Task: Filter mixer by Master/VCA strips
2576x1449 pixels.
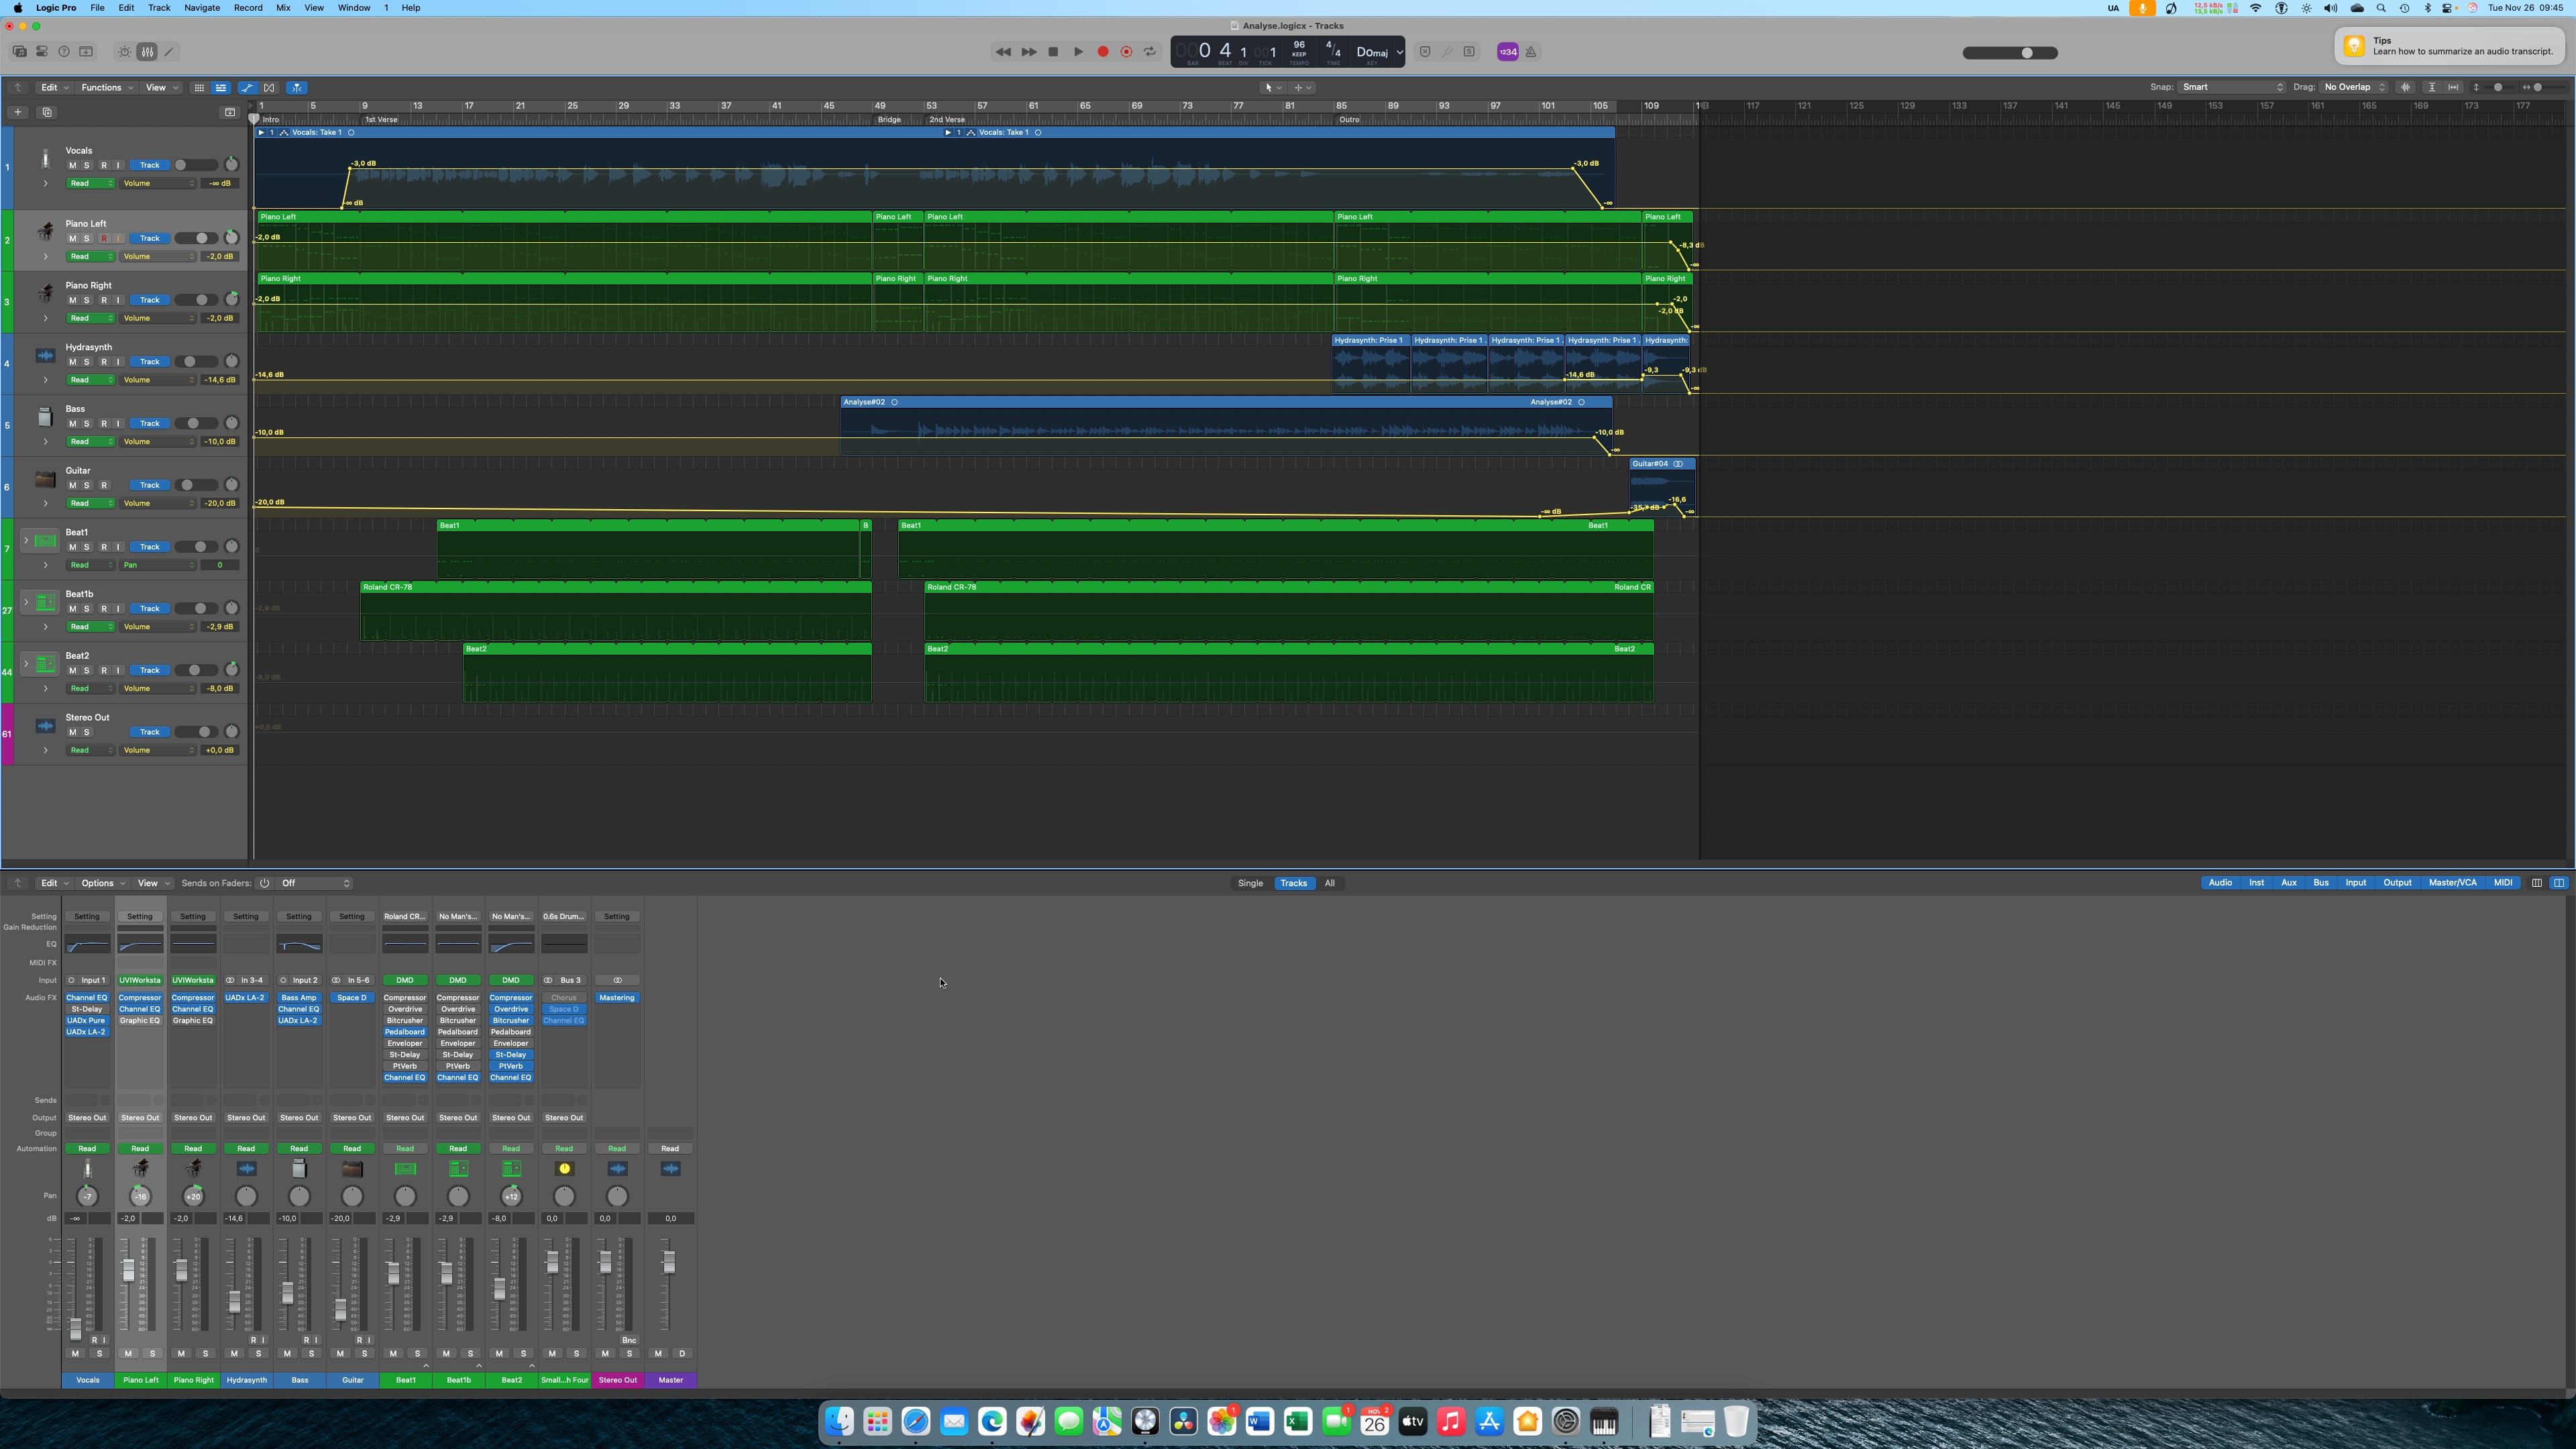Action: [x=2452, y=883]
